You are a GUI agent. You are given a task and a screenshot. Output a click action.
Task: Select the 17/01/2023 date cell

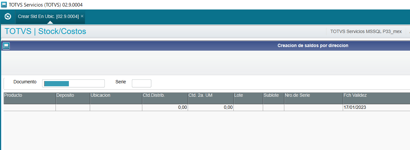click(376, 108)
